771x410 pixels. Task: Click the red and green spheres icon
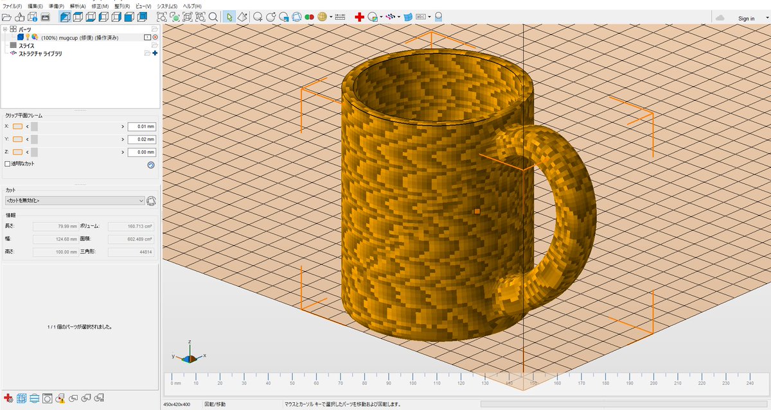pyautogui.click(x=309, y=17)
